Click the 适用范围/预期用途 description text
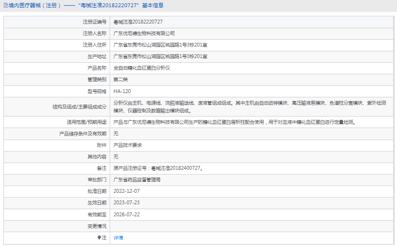 coord(235,122)
